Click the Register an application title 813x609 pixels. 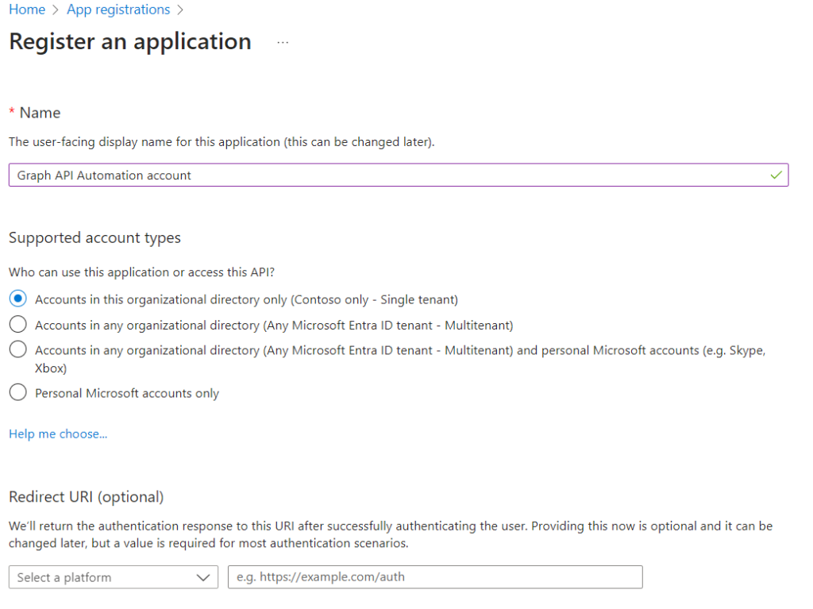(x=130, y=41)
